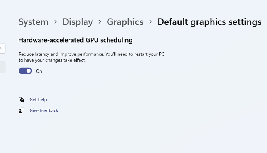The width and height of the screenshot is (267, 153).
Task: Click the Give feedback person icon
Action: pyautogui.click(x=21, y=110)
